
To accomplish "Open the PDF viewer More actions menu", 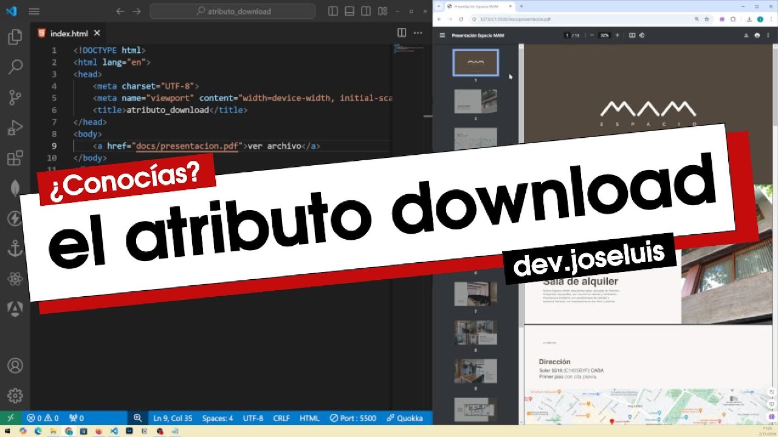I will click(x=768, y=35).
